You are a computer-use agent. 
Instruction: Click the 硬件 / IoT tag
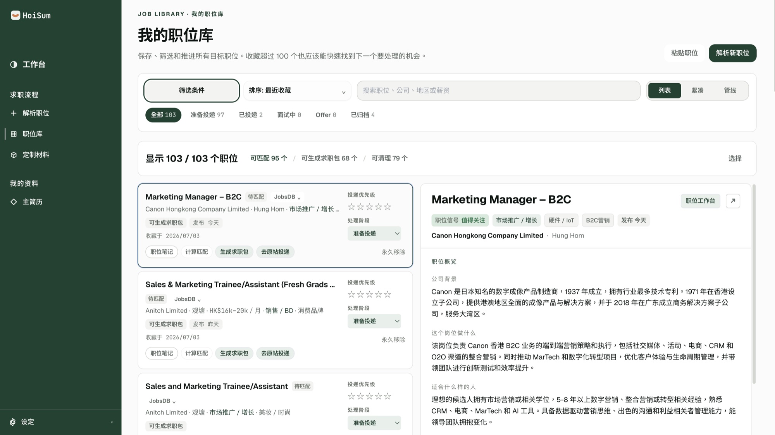(x=561, y=220)
